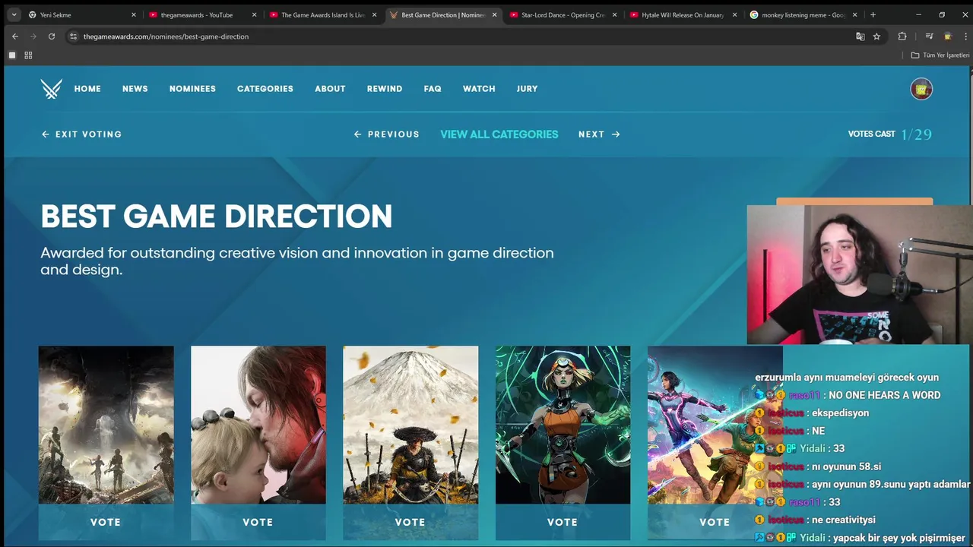
Task: Open the extensions puzzle icon
Action: pyautogui.click(x=902, y=36)
